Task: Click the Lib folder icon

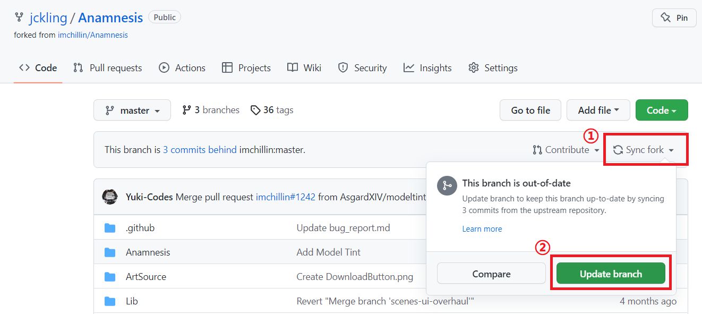Action: (x=110, y=301)
